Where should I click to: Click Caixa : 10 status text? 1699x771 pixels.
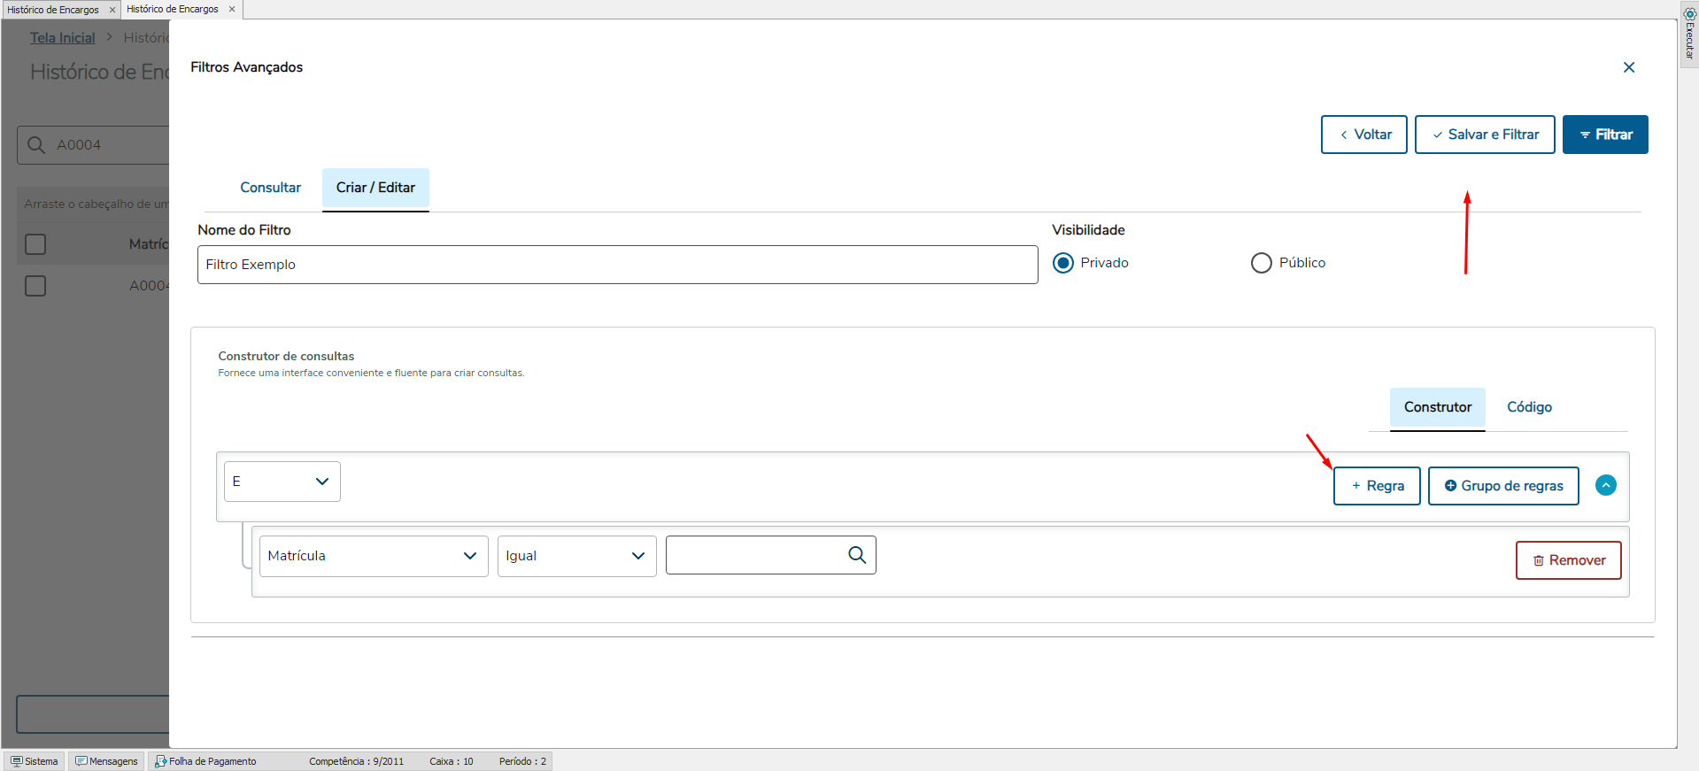pyautogui.click(x=452, y=761)
